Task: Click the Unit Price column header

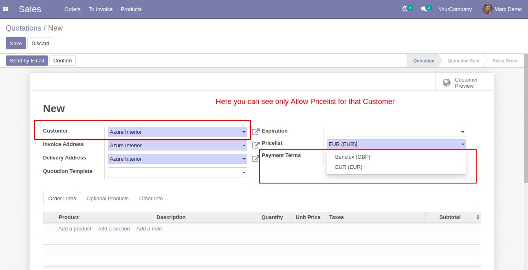Action: click(308, 217)
